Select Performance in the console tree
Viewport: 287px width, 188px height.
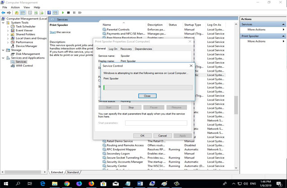(24, 42)
